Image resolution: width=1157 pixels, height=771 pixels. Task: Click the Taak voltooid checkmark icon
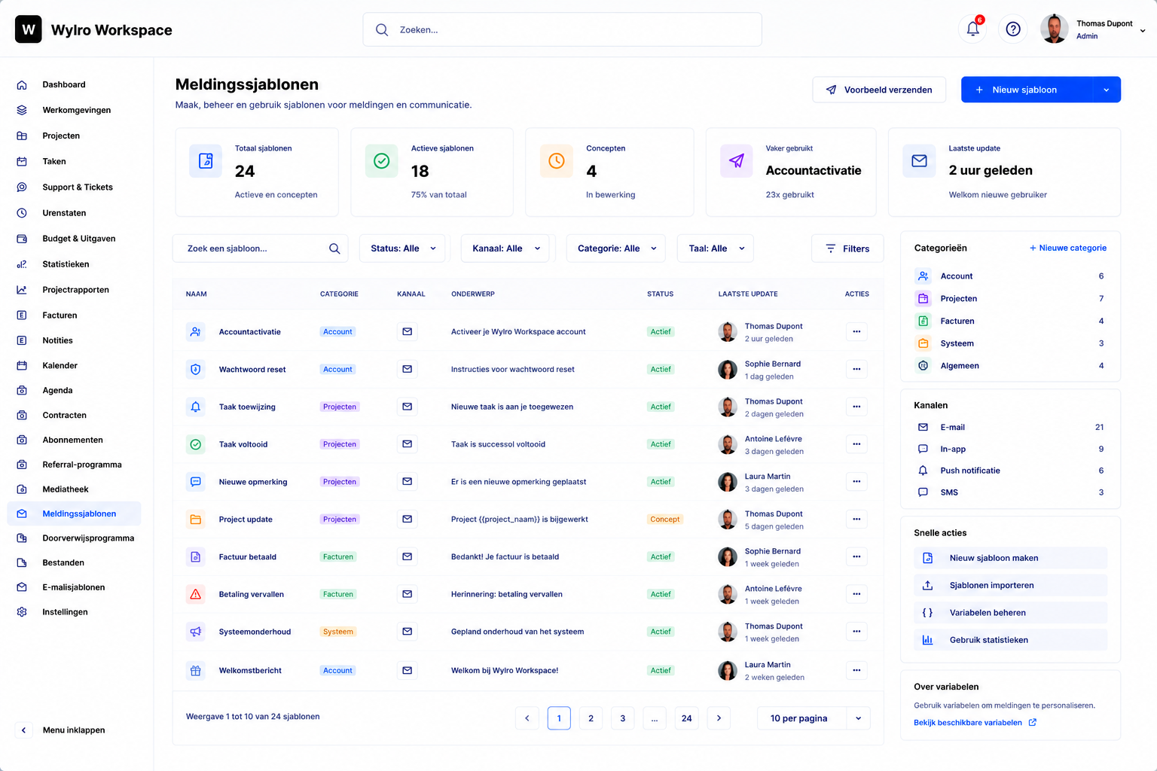[x=195, y=444]
